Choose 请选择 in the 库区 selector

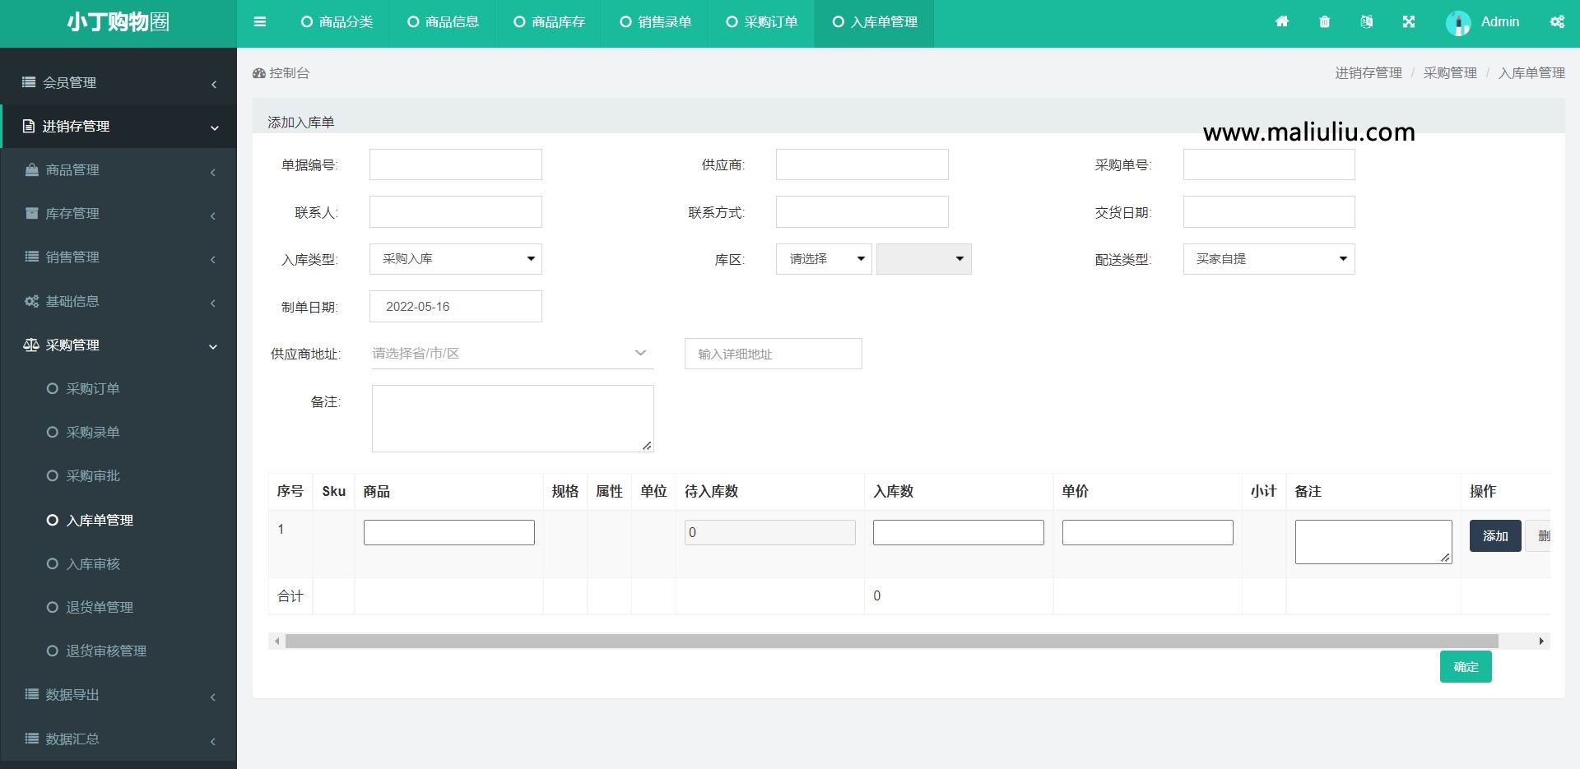pos(823,259)
